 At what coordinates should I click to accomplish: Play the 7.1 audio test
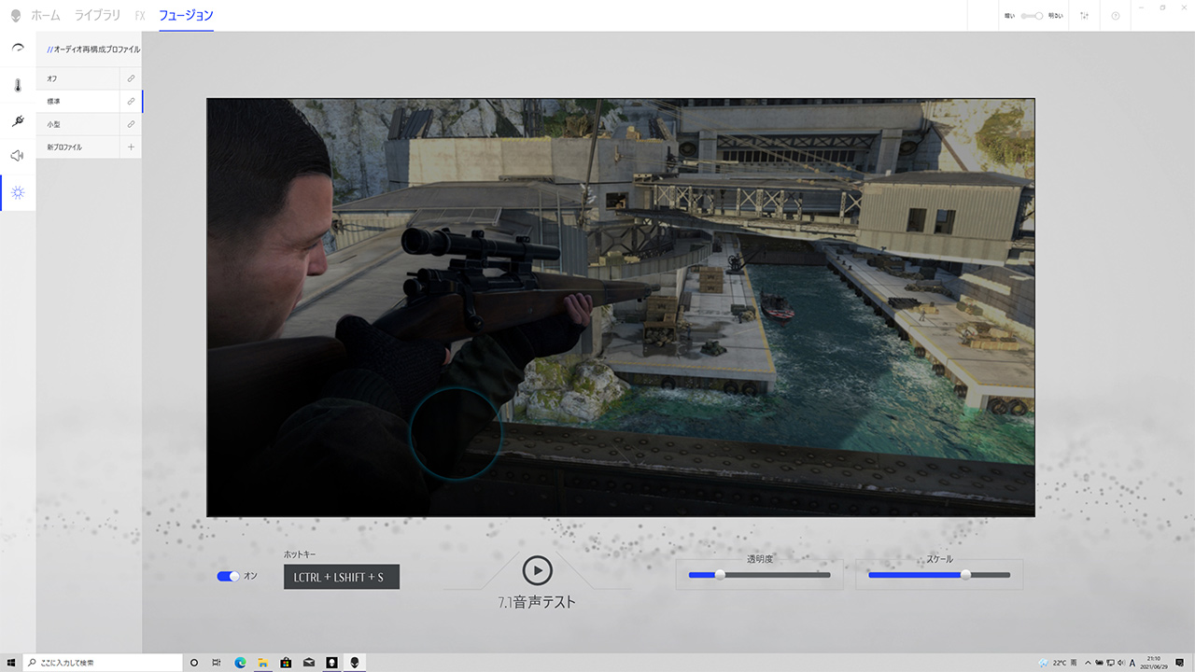(537, 570)
